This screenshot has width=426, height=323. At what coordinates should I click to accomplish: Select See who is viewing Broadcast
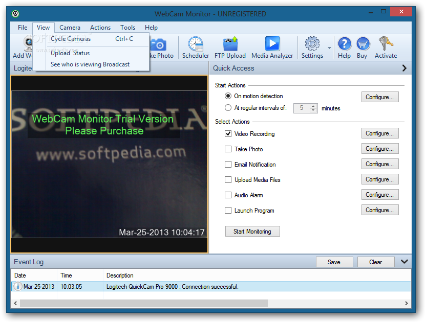92,64
